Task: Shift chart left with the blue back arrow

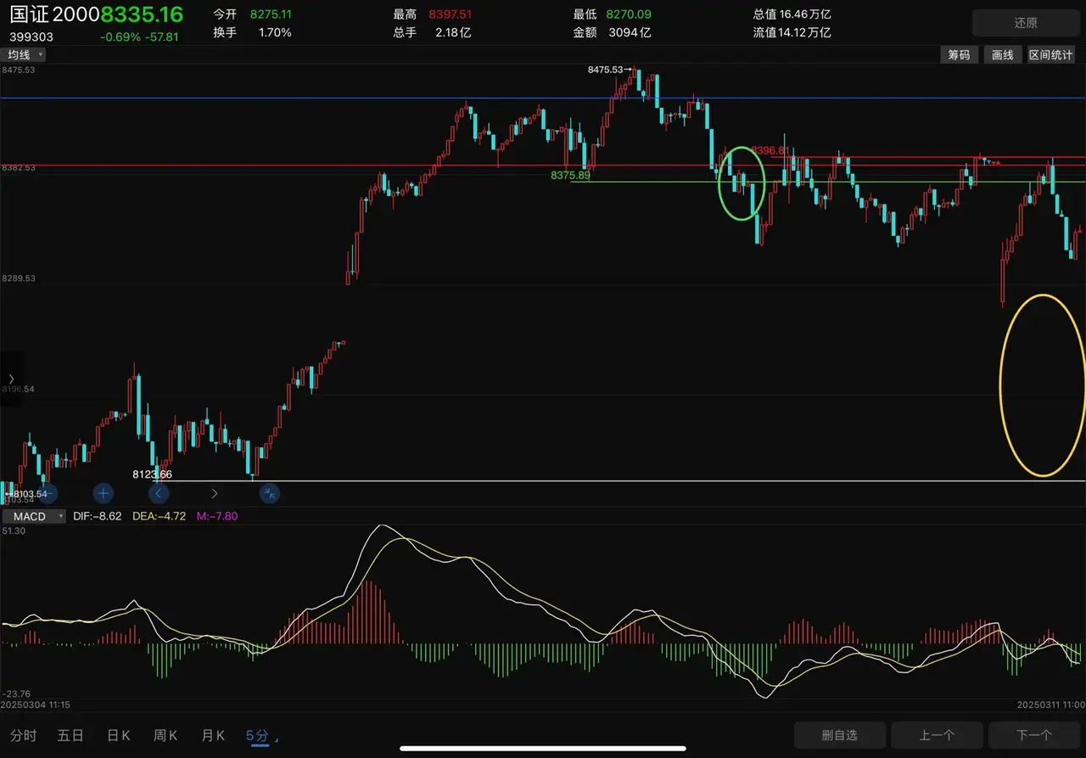Action: pos(159,492)
